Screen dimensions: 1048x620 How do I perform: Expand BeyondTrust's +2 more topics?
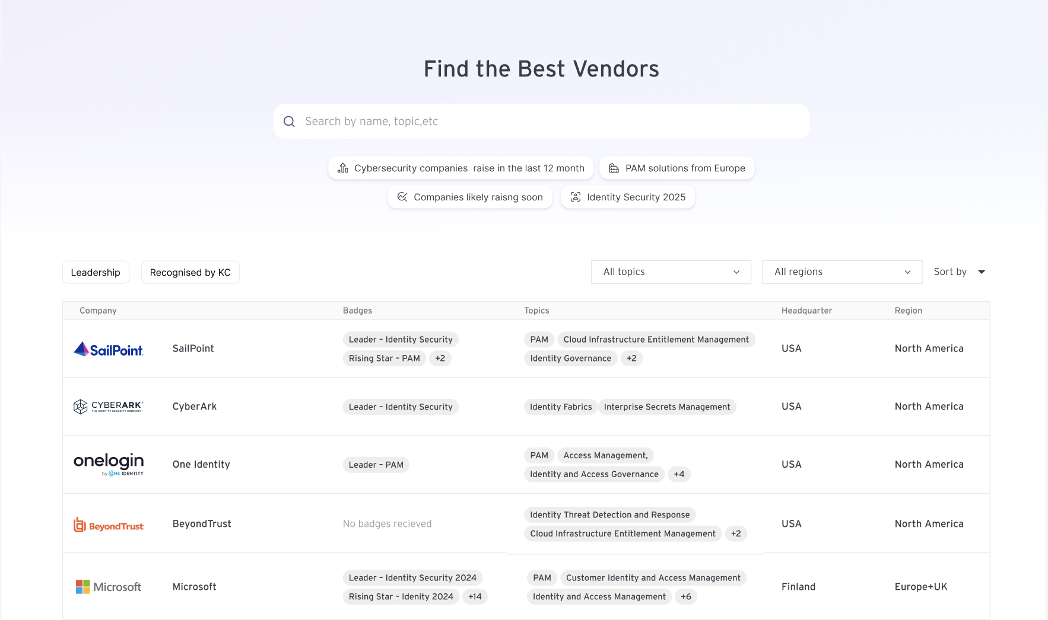(x=736, y=534)
